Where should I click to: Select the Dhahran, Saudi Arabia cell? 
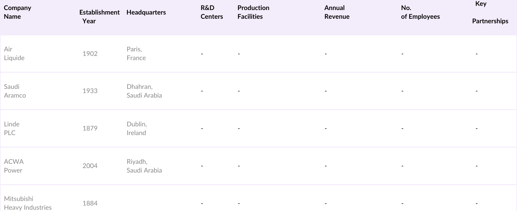(144, 91)
